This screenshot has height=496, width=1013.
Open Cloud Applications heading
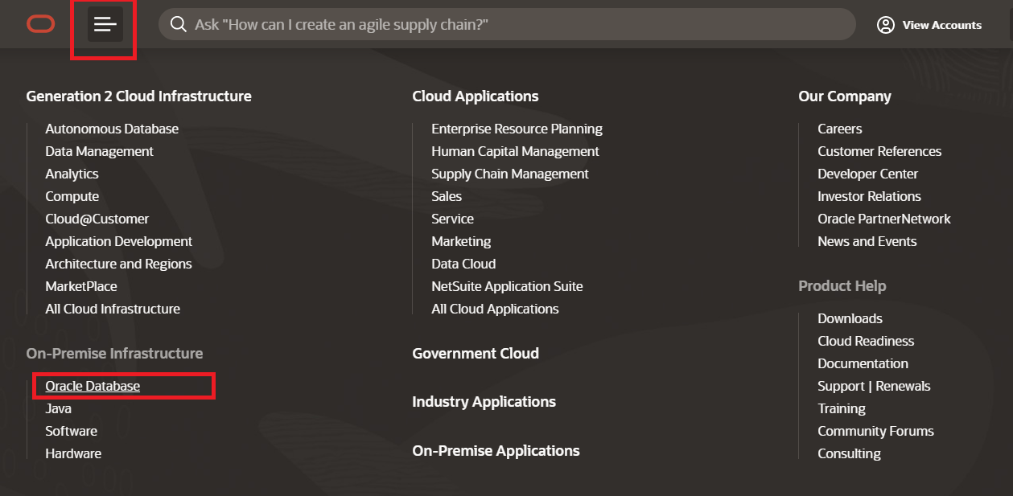(x=476, y=96)
